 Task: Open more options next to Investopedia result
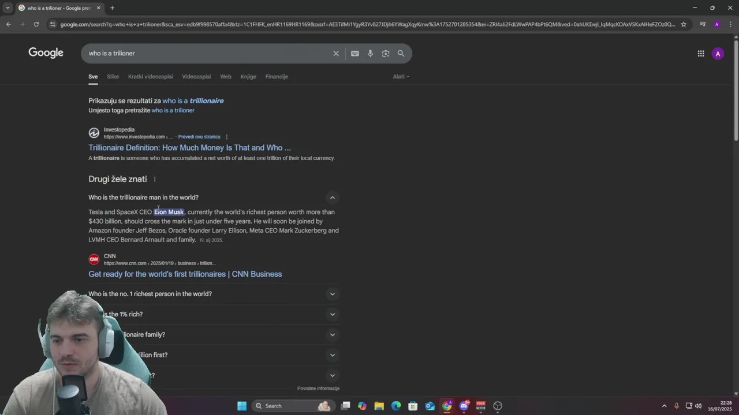click(226, 137)
